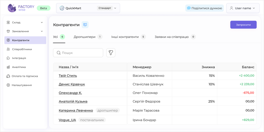Click the дропшипер tag
Viewport: 264px width, 132px height.
(108, 111)
